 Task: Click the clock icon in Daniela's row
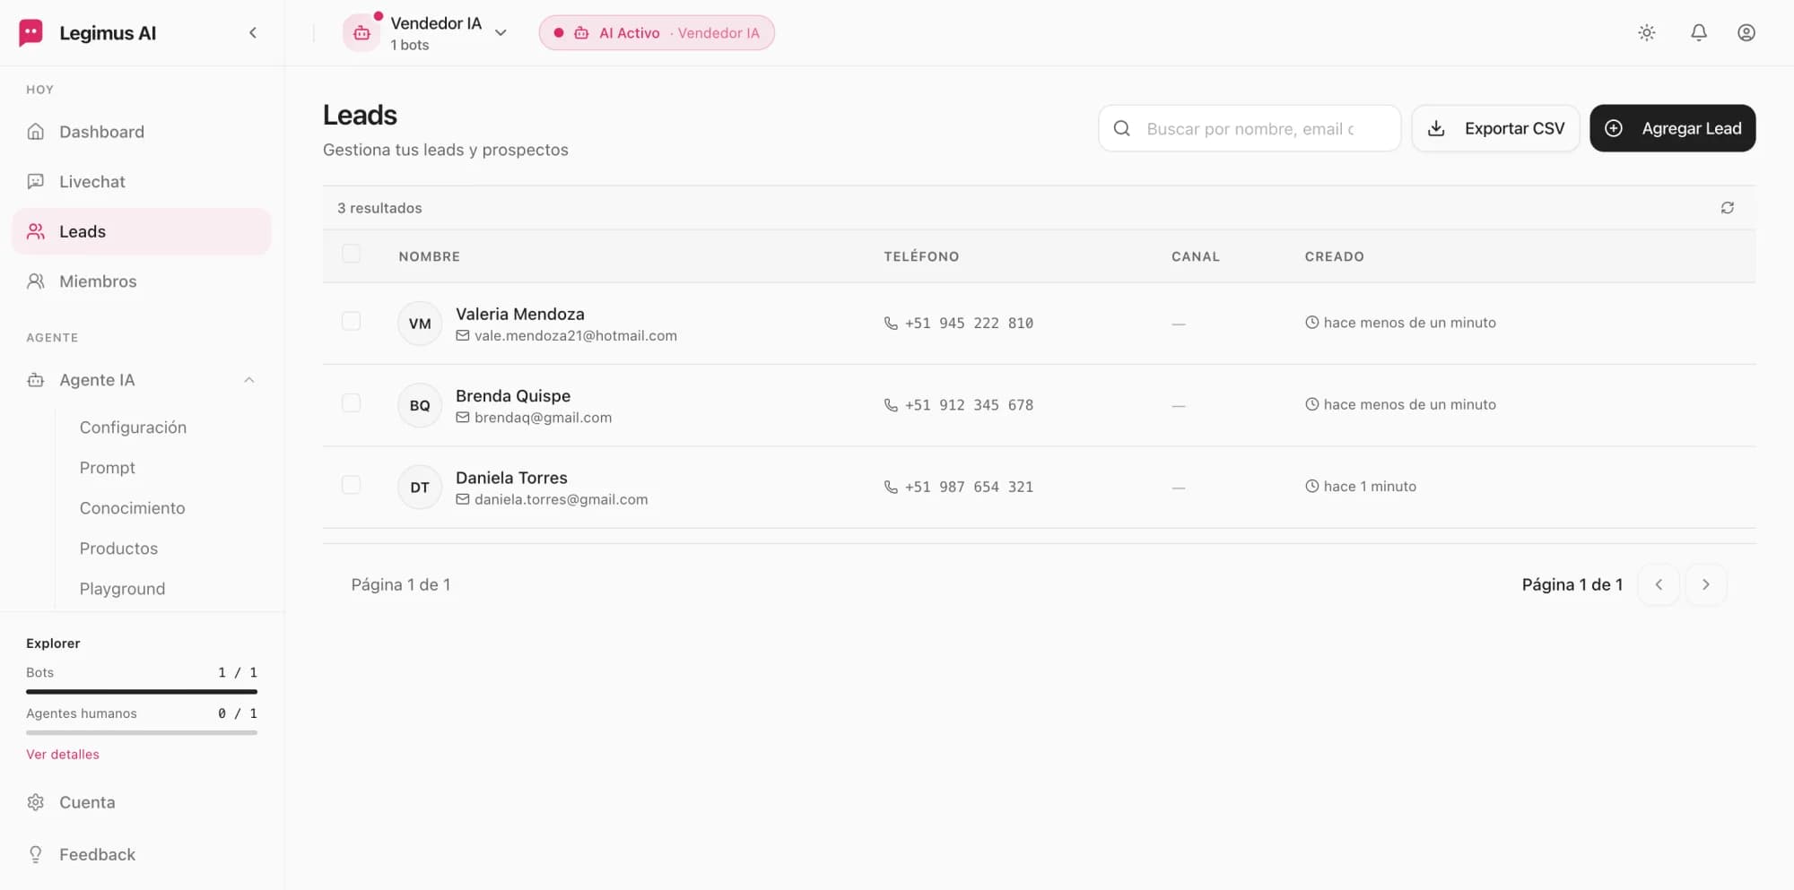point(1312,486)
